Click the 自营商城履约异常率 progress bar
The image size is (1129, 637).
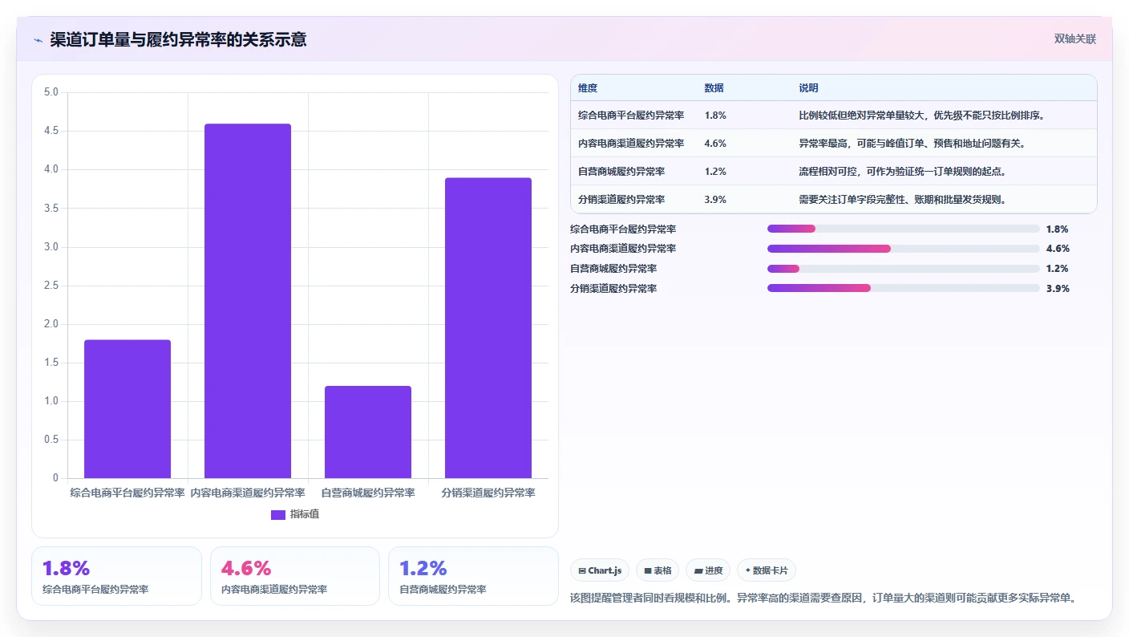pyautogui.click(x=904, y=269)
